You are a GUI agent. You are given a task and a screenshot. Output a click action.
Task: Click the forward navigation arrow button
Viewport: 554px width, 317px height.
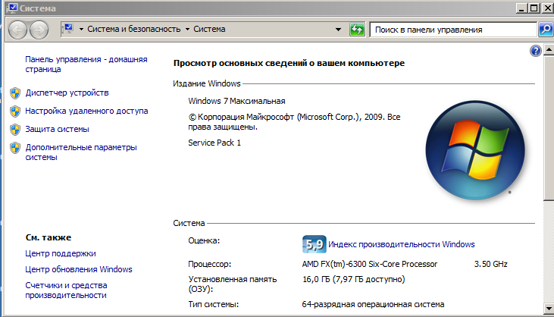39,30
